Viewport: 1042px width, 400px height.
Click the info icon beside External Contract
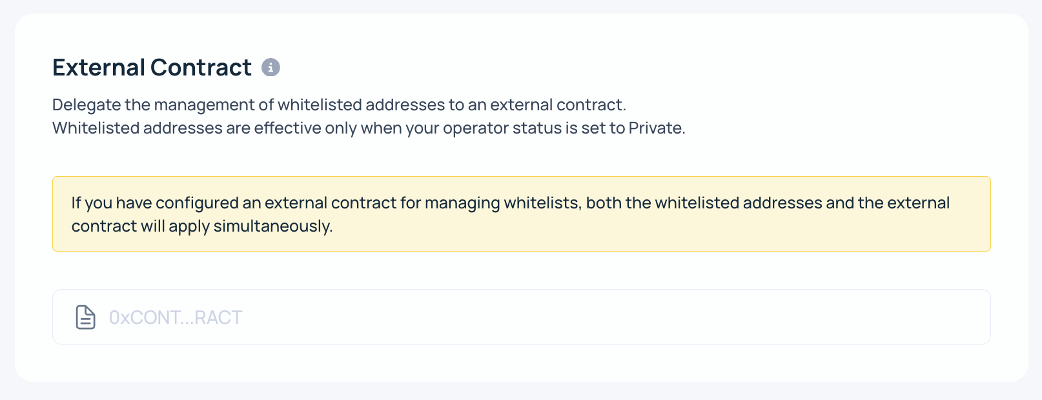pos(271,67)
